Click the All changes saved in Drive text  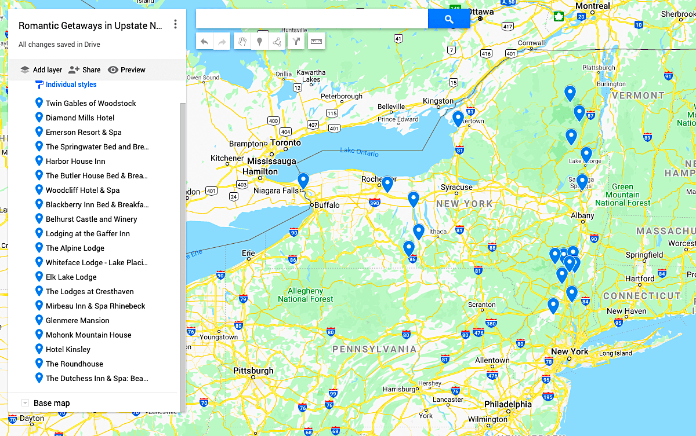click(59, 44)
